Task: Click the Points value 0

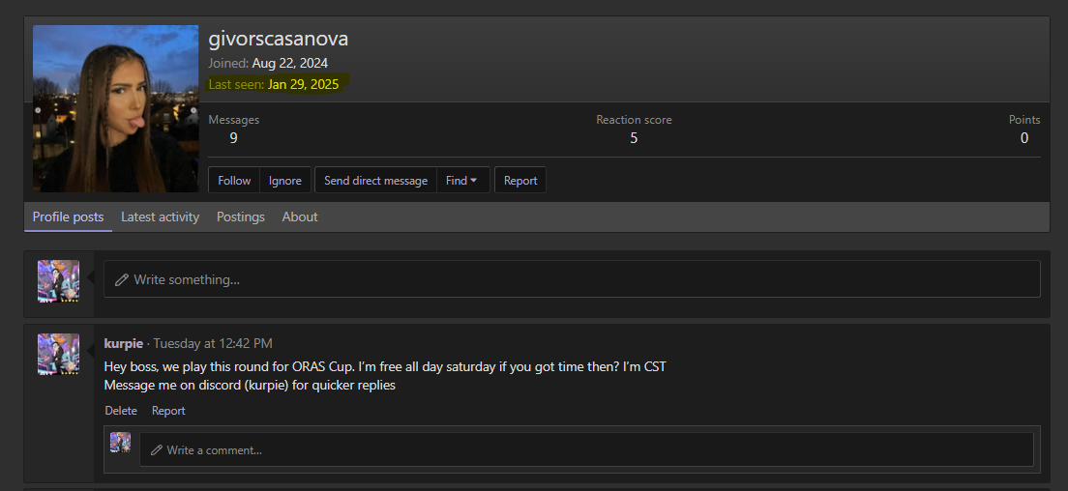Action: pyautogui.click(x=1024, y=138)
